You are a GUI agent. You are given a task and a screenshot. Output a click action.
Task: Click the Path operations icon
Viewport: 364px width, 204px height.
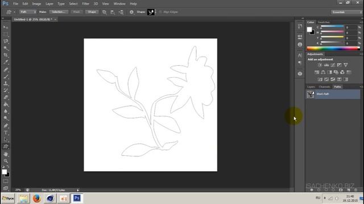tap(105, 12)
